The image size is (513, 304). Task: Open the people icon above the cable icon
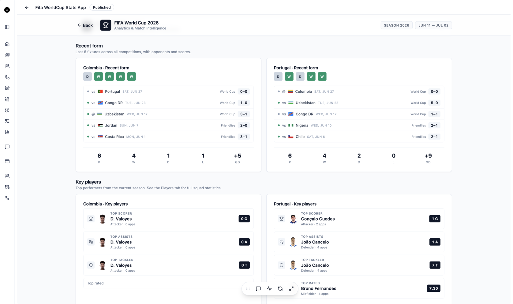coord(7,176)
